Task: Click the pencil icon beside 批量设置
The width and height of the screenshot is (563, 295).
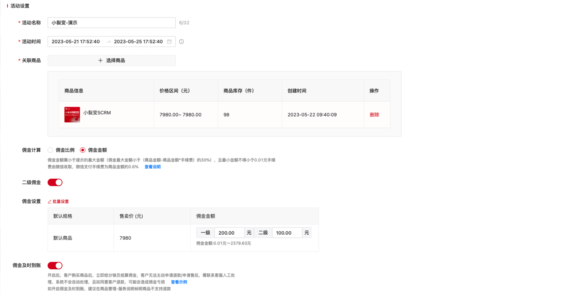Action: tap(50, 202)
